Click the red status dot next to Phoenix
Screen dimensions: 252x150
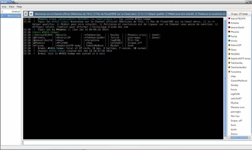(229, 31)
